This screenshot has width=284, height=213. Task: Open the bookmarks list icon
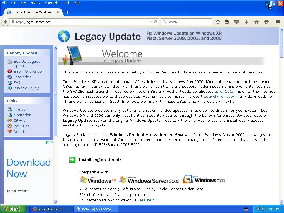click(x=227, y=22)
